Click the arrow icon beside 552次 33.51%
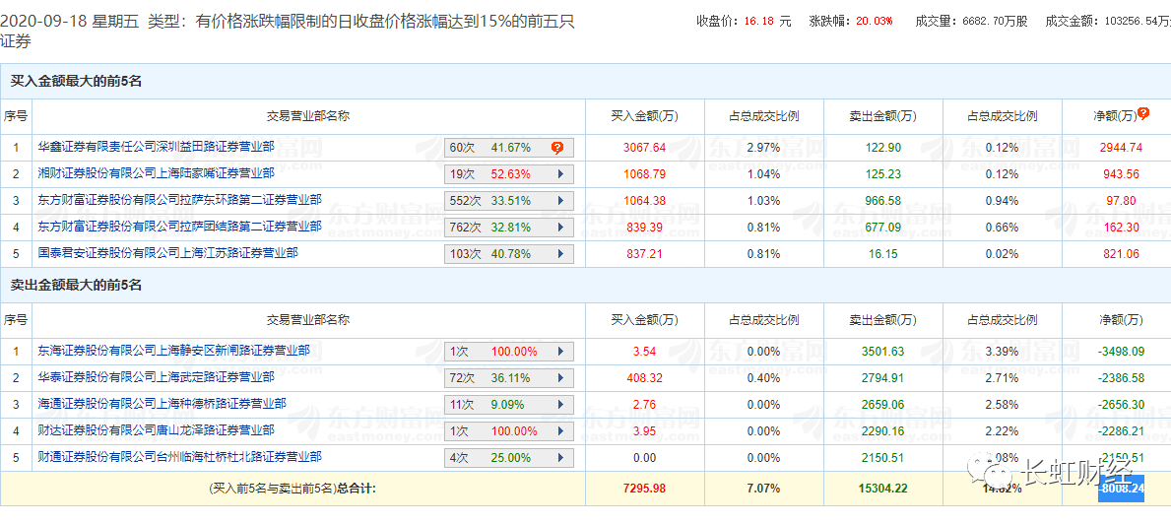 tap(560, 201)
